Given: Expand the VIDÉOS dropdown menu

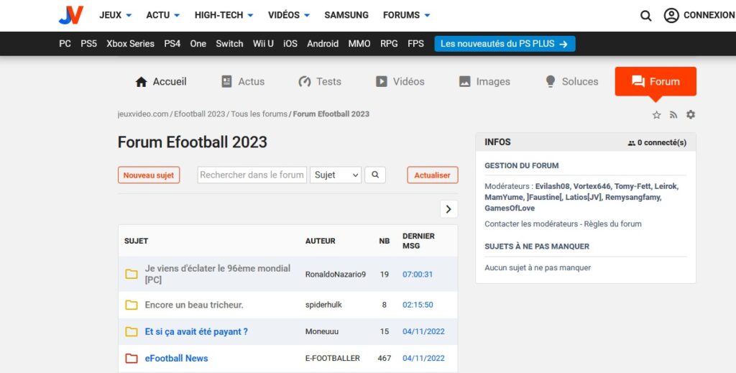Looking at the screenshot, I should (x=289, y=15).
